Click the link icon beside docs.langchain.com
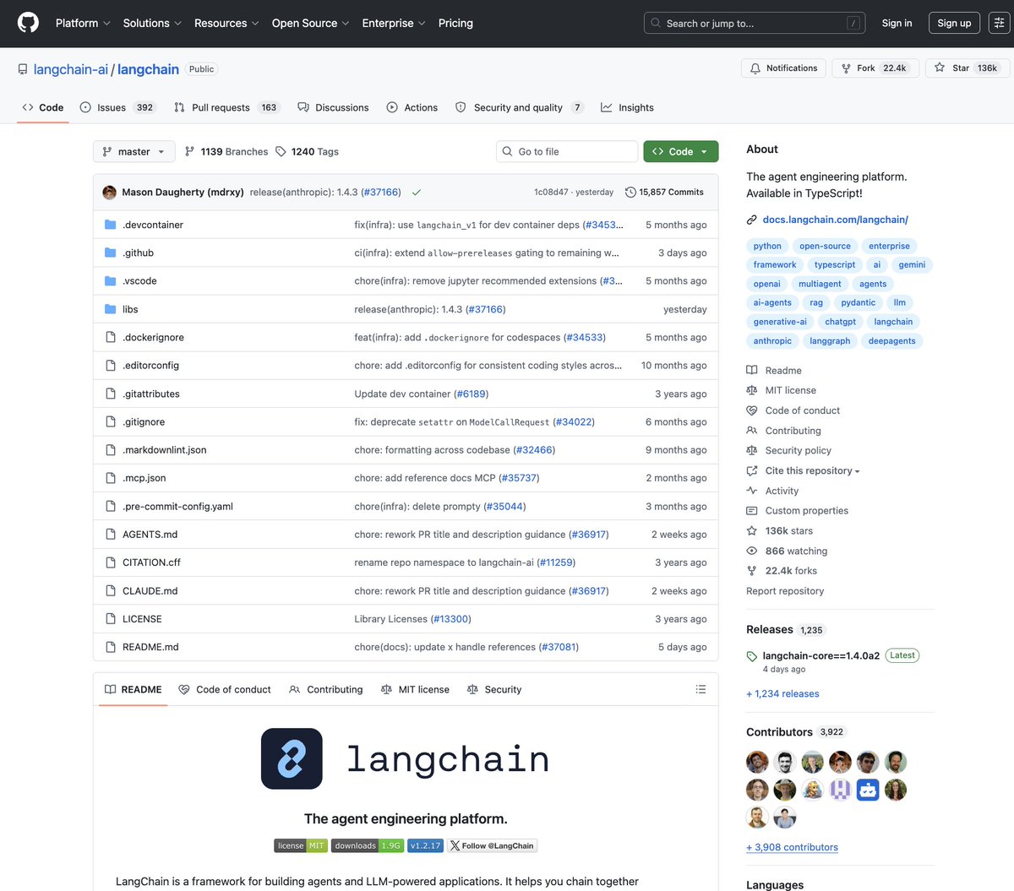Viewport: 1014px width, 891px height. [752, 220]
